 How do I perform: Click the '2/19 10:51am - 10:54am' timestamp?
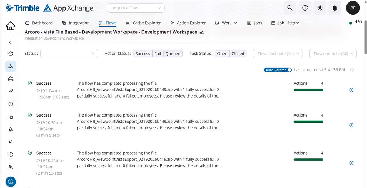tap(50, 126)
